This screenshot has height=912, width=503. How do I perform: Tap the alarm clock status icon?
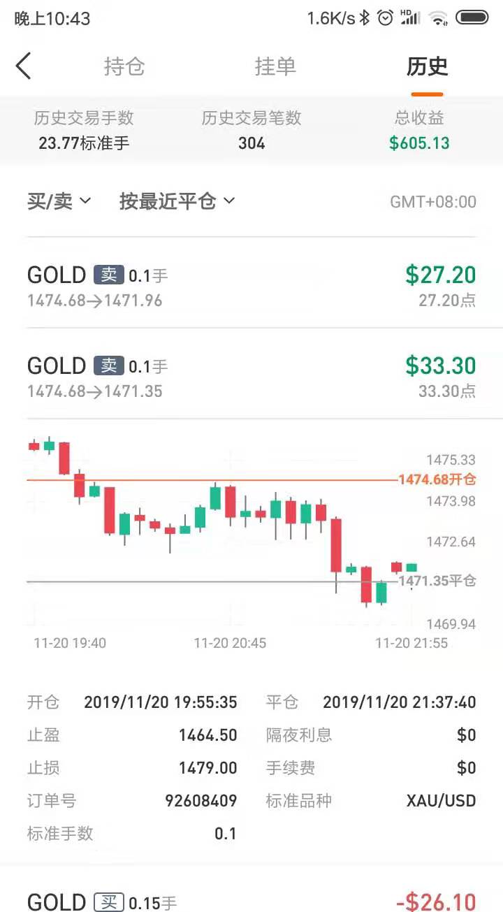386,18
